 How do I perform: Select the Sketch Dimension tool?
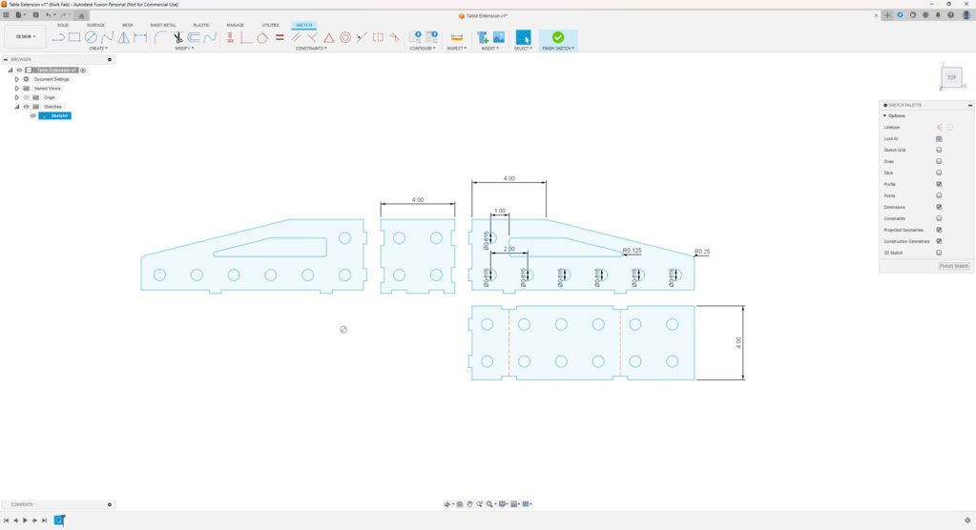click(140, 38)
